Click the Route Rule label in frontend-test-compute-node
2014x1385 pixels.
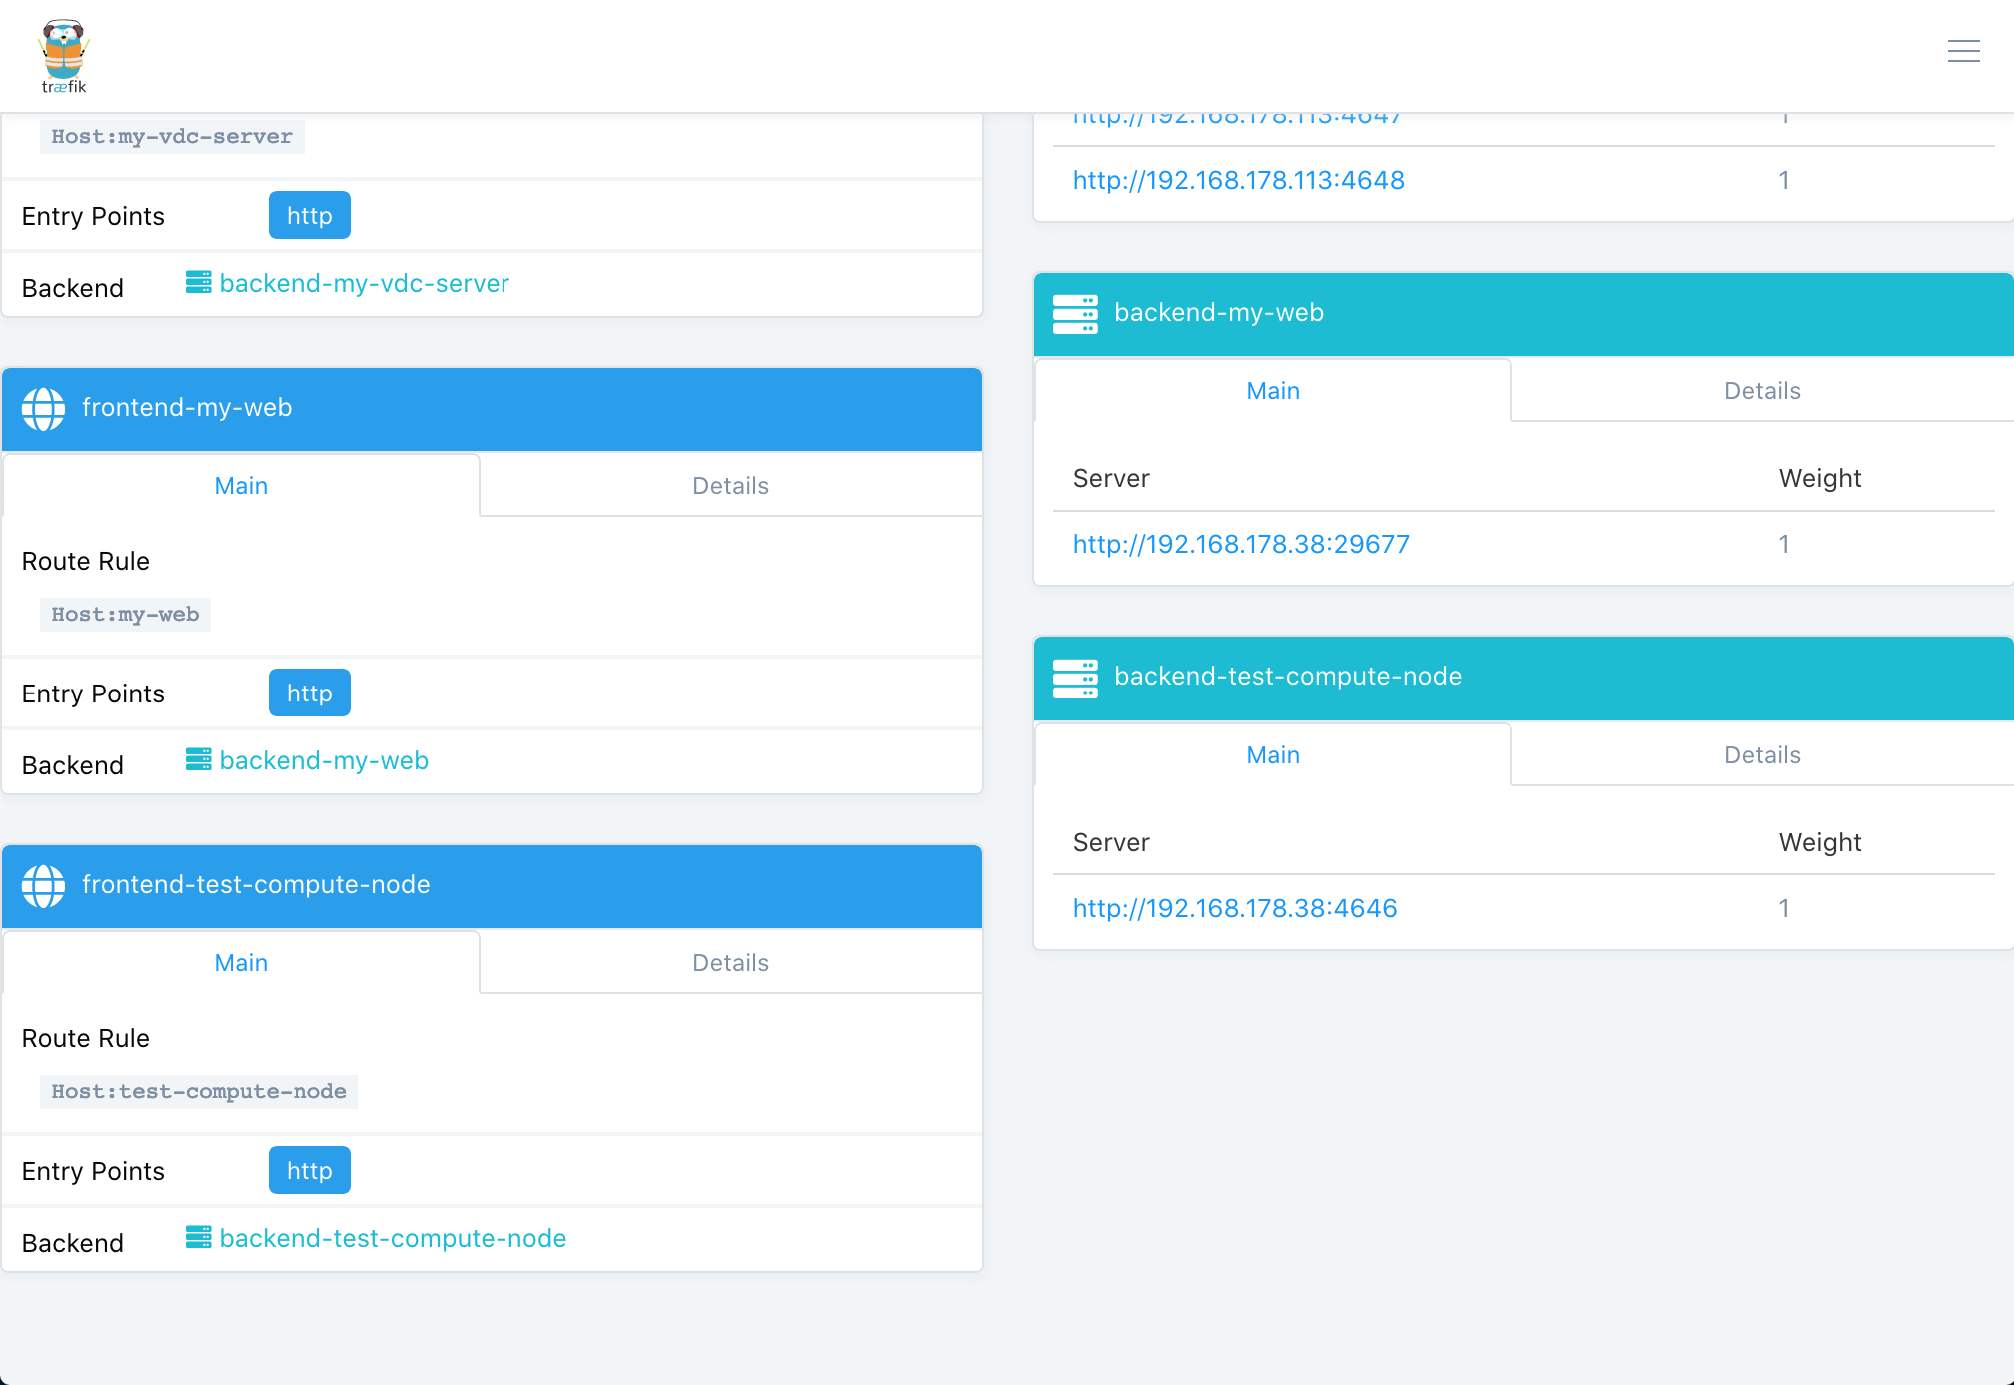tap(86, 1038)
